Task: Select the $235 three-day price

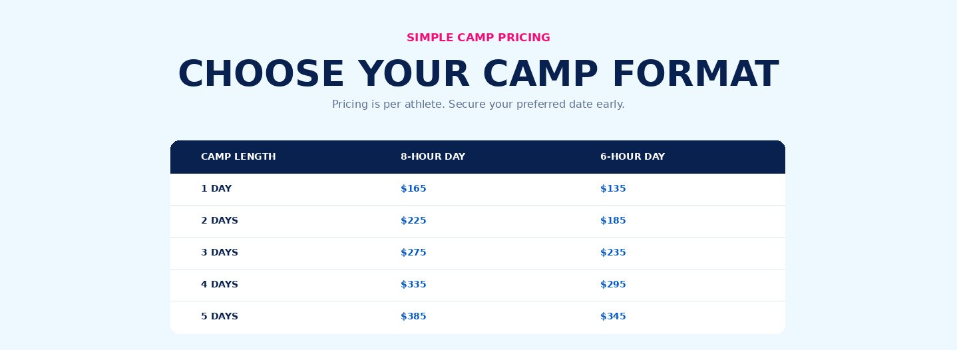Action: (613, 253)
